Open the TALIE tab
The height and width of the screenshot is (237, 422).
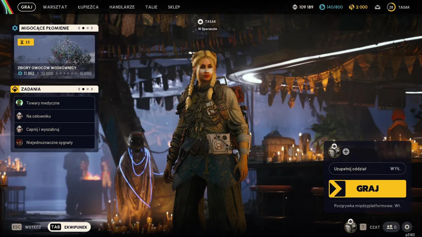151,7
